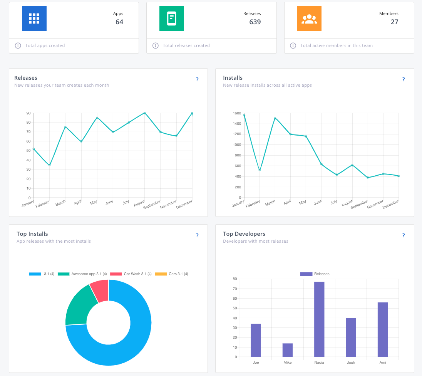
Task: Open help for the Installs chart
Action: (404, 79)
